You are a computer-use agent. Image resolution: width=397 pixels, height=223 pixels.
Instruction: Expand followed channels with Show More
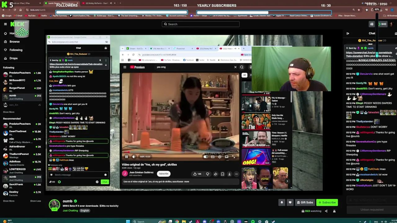click(x=9, y=112)
